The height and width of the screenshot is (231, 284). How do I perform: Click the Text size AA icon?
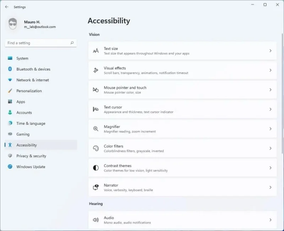[95, 51]
